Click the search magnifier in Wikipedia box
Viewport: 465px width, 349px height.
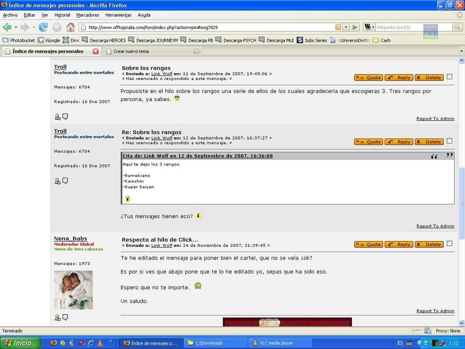[457, 27]
